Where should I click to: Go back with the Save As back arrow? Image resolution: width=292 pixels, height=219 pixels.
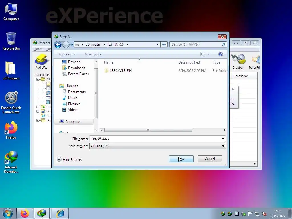[x=58, y=44]
